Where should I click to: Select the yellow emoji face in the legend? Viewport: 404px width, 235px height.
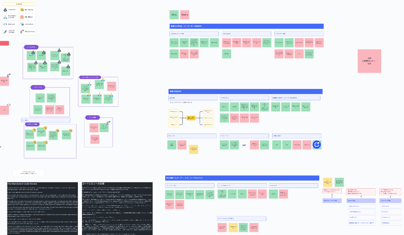(22, 10)
